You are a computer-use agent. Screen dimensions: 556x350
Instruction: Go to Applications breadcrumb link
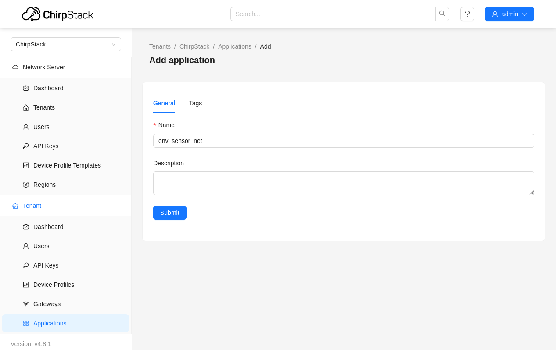235,46
